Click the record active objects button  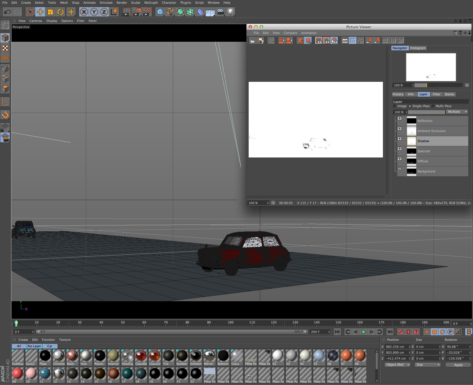401,332
